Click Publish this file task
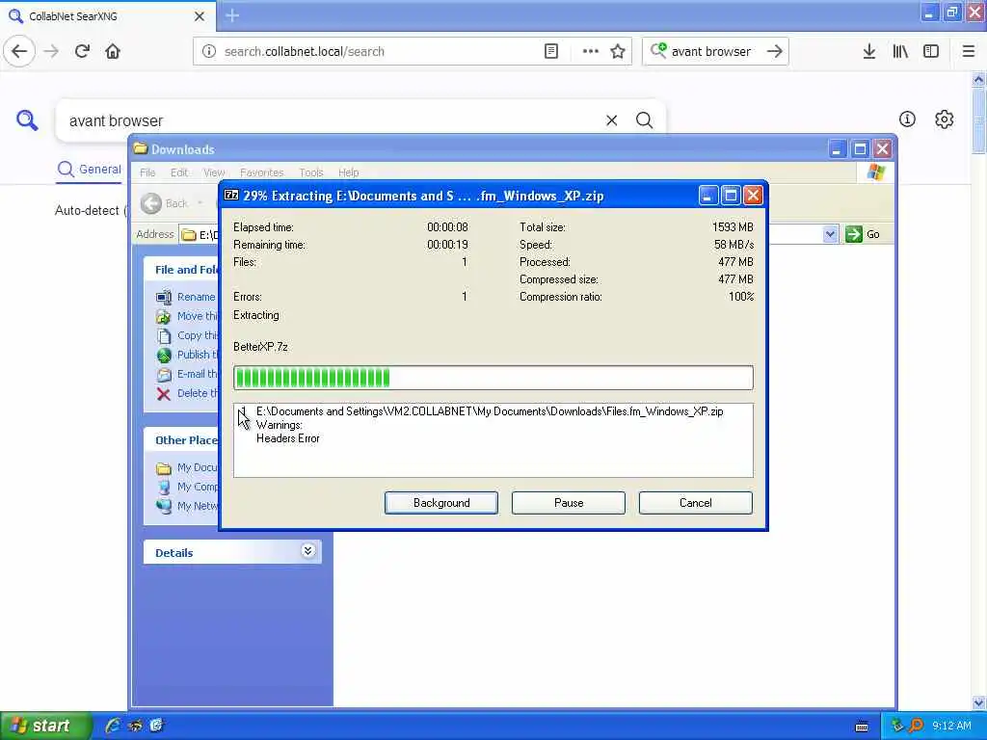 (x=187, y=355)
